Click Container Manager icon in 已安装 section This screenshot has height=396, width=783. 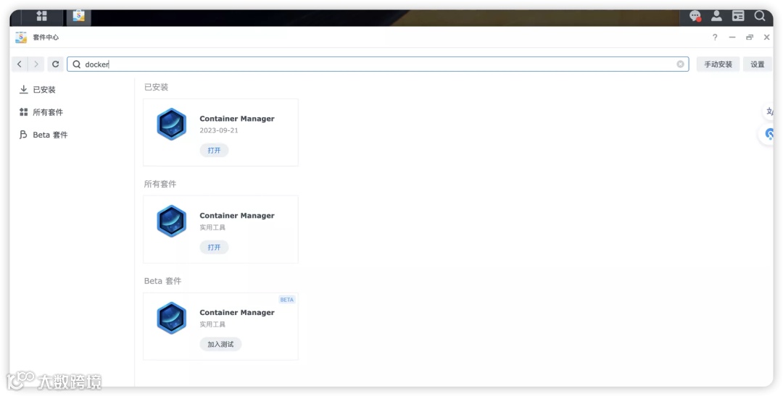coord(171,125)
